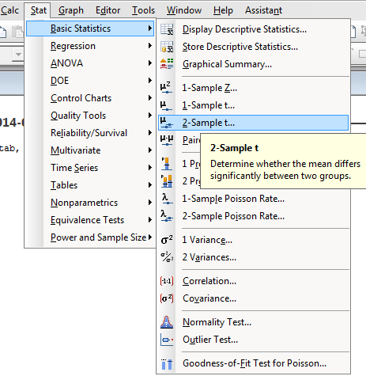
Task: Open the Window menu
Action: pyautogui.click(x=184, y=10)
